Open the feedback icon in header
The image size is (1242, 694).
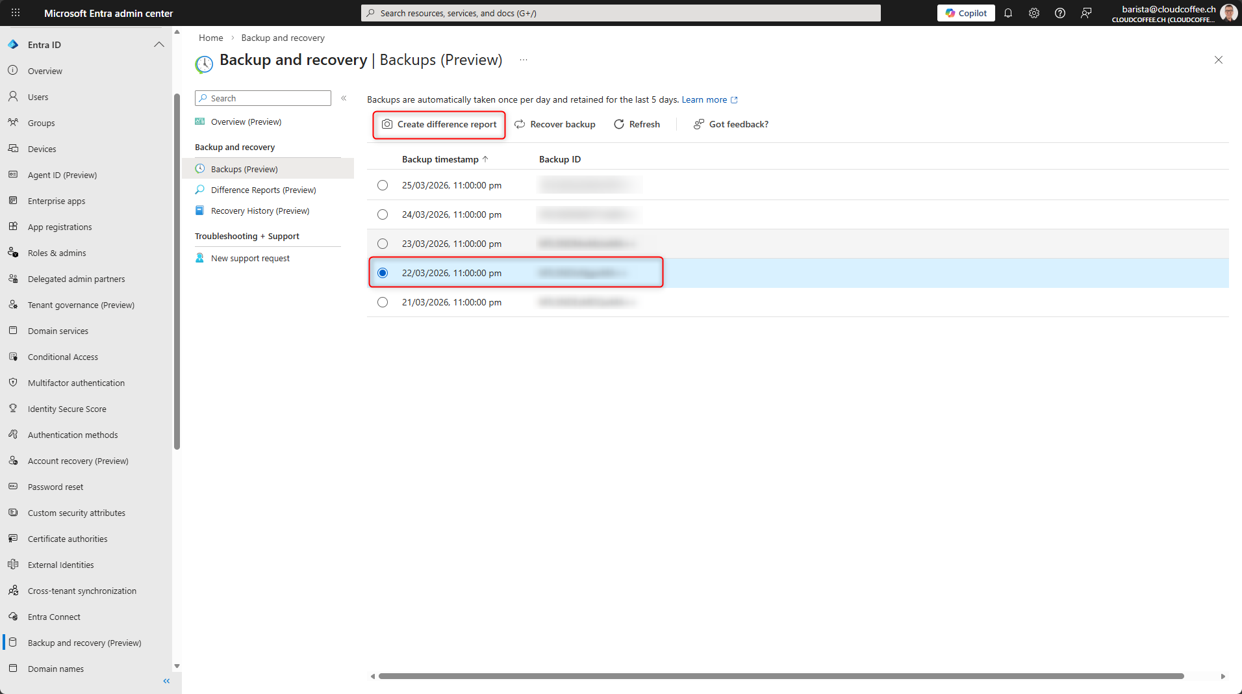(1086, 13)
